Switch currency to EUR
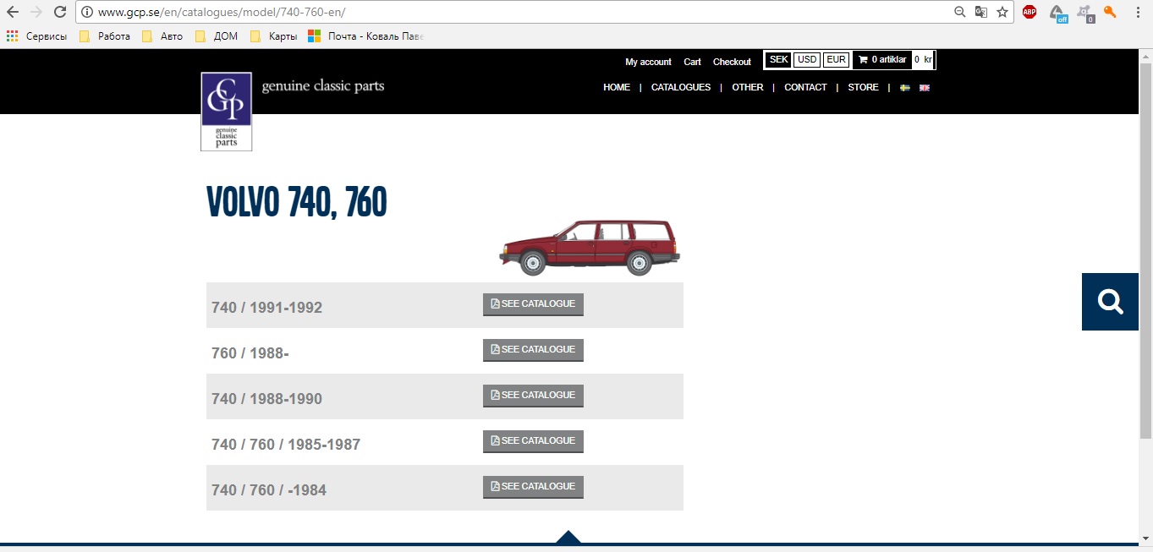Viewport: 1153px width, 552px height. tap(836, 60)
